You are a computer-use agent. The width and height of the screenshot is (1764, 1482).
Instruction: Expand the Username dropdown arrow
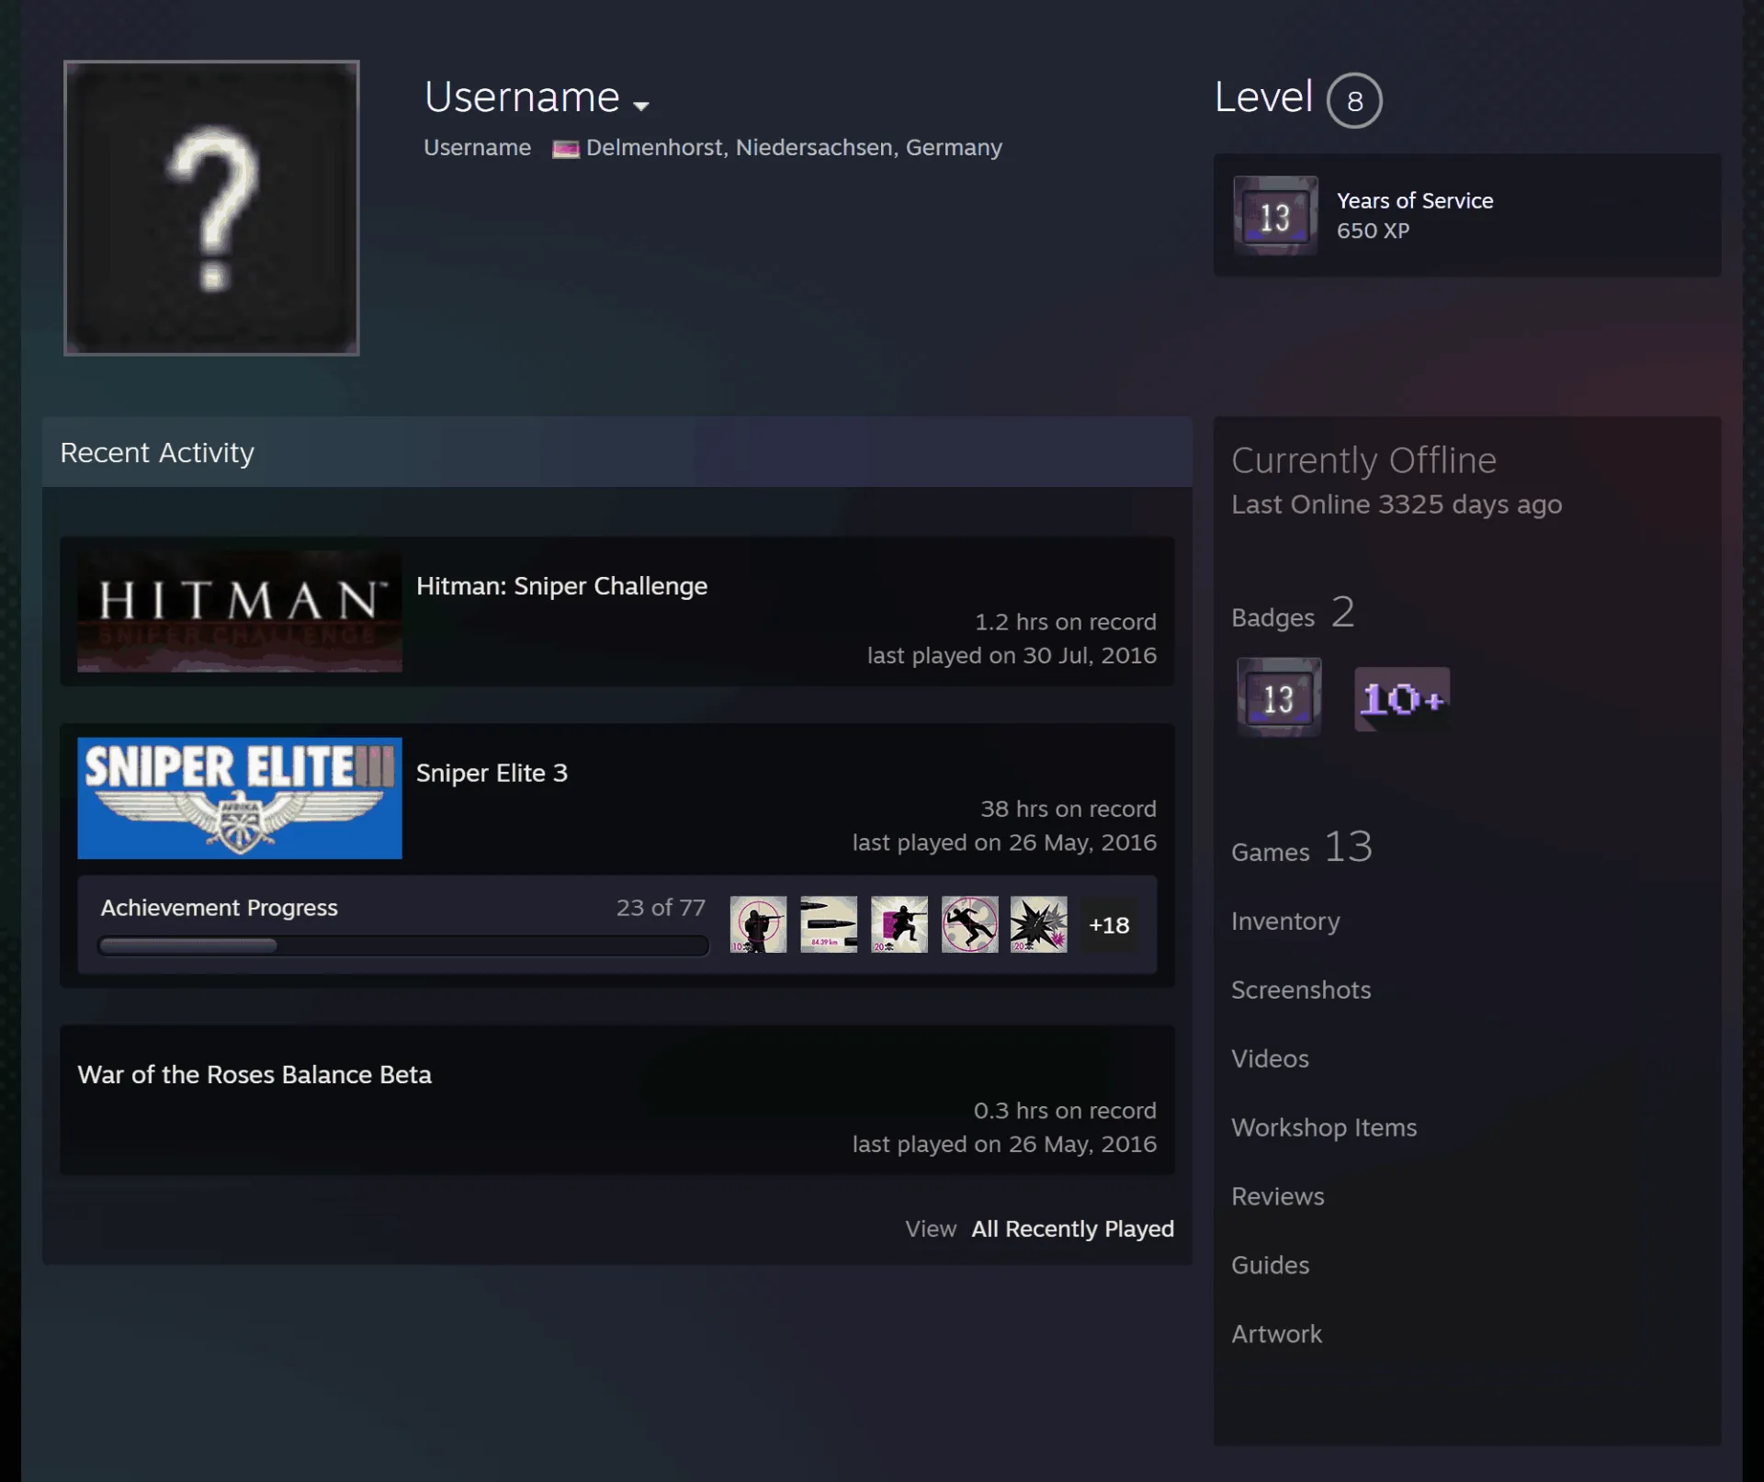[x=641, y=106]
